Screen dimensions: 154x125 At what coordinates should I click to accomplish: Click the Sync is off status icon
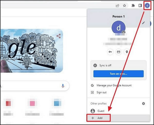tap(95, 65)
